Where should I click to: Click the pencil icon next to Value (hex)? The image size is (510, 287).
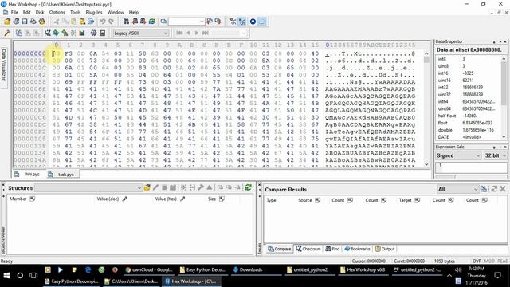point(182,199)
